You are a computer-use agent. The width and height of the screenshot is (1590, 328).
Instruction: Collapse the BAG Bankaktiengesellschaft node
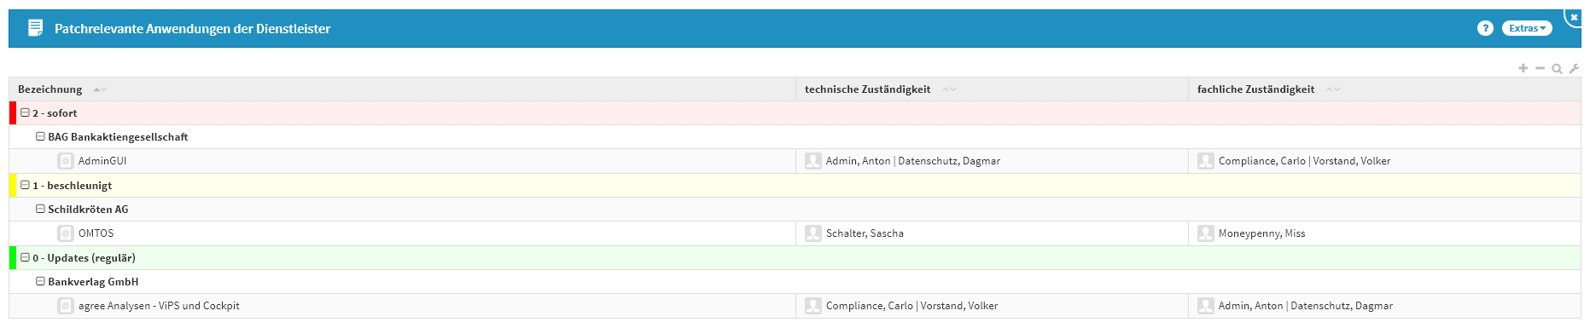tap(40, 136)
